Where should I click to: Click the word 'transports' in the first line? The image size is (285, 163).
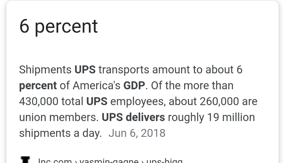click(x=124, y=70)
